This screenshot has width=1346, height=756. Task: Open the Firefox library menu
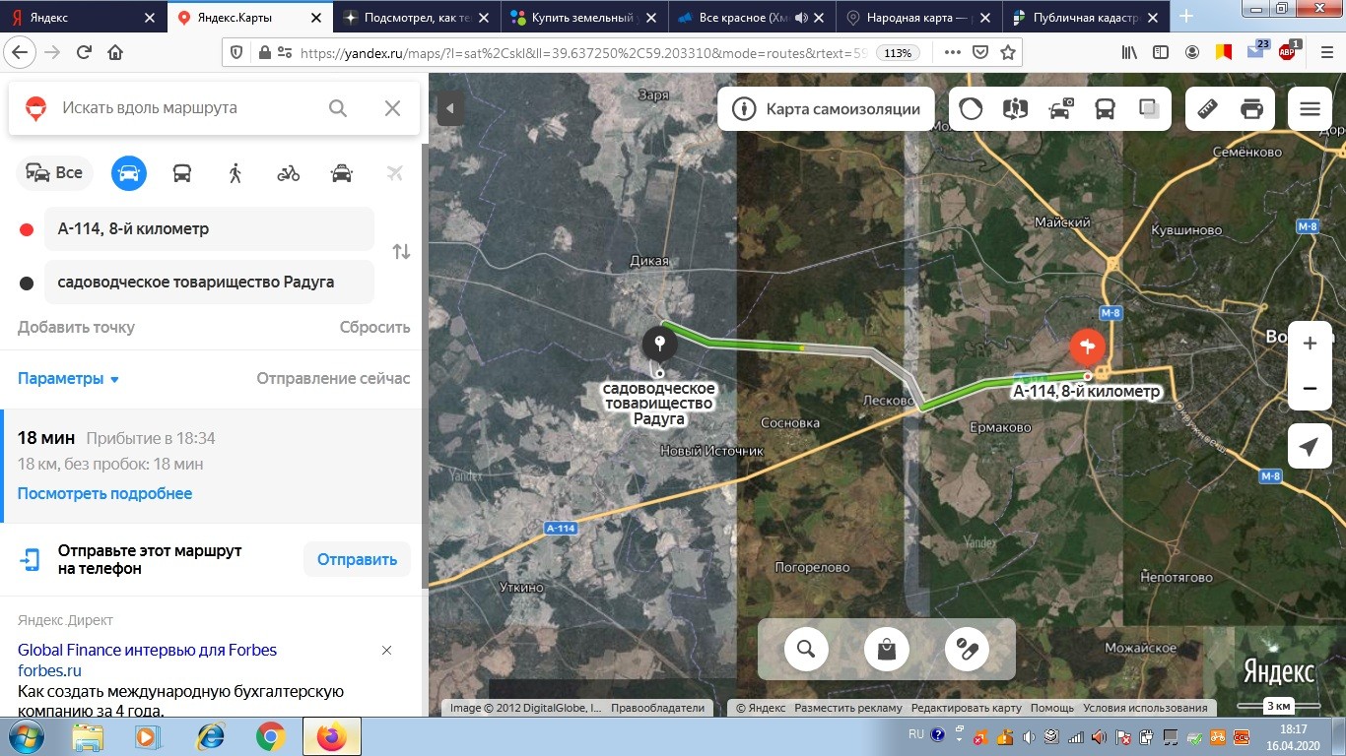(x=1129, y=53)
